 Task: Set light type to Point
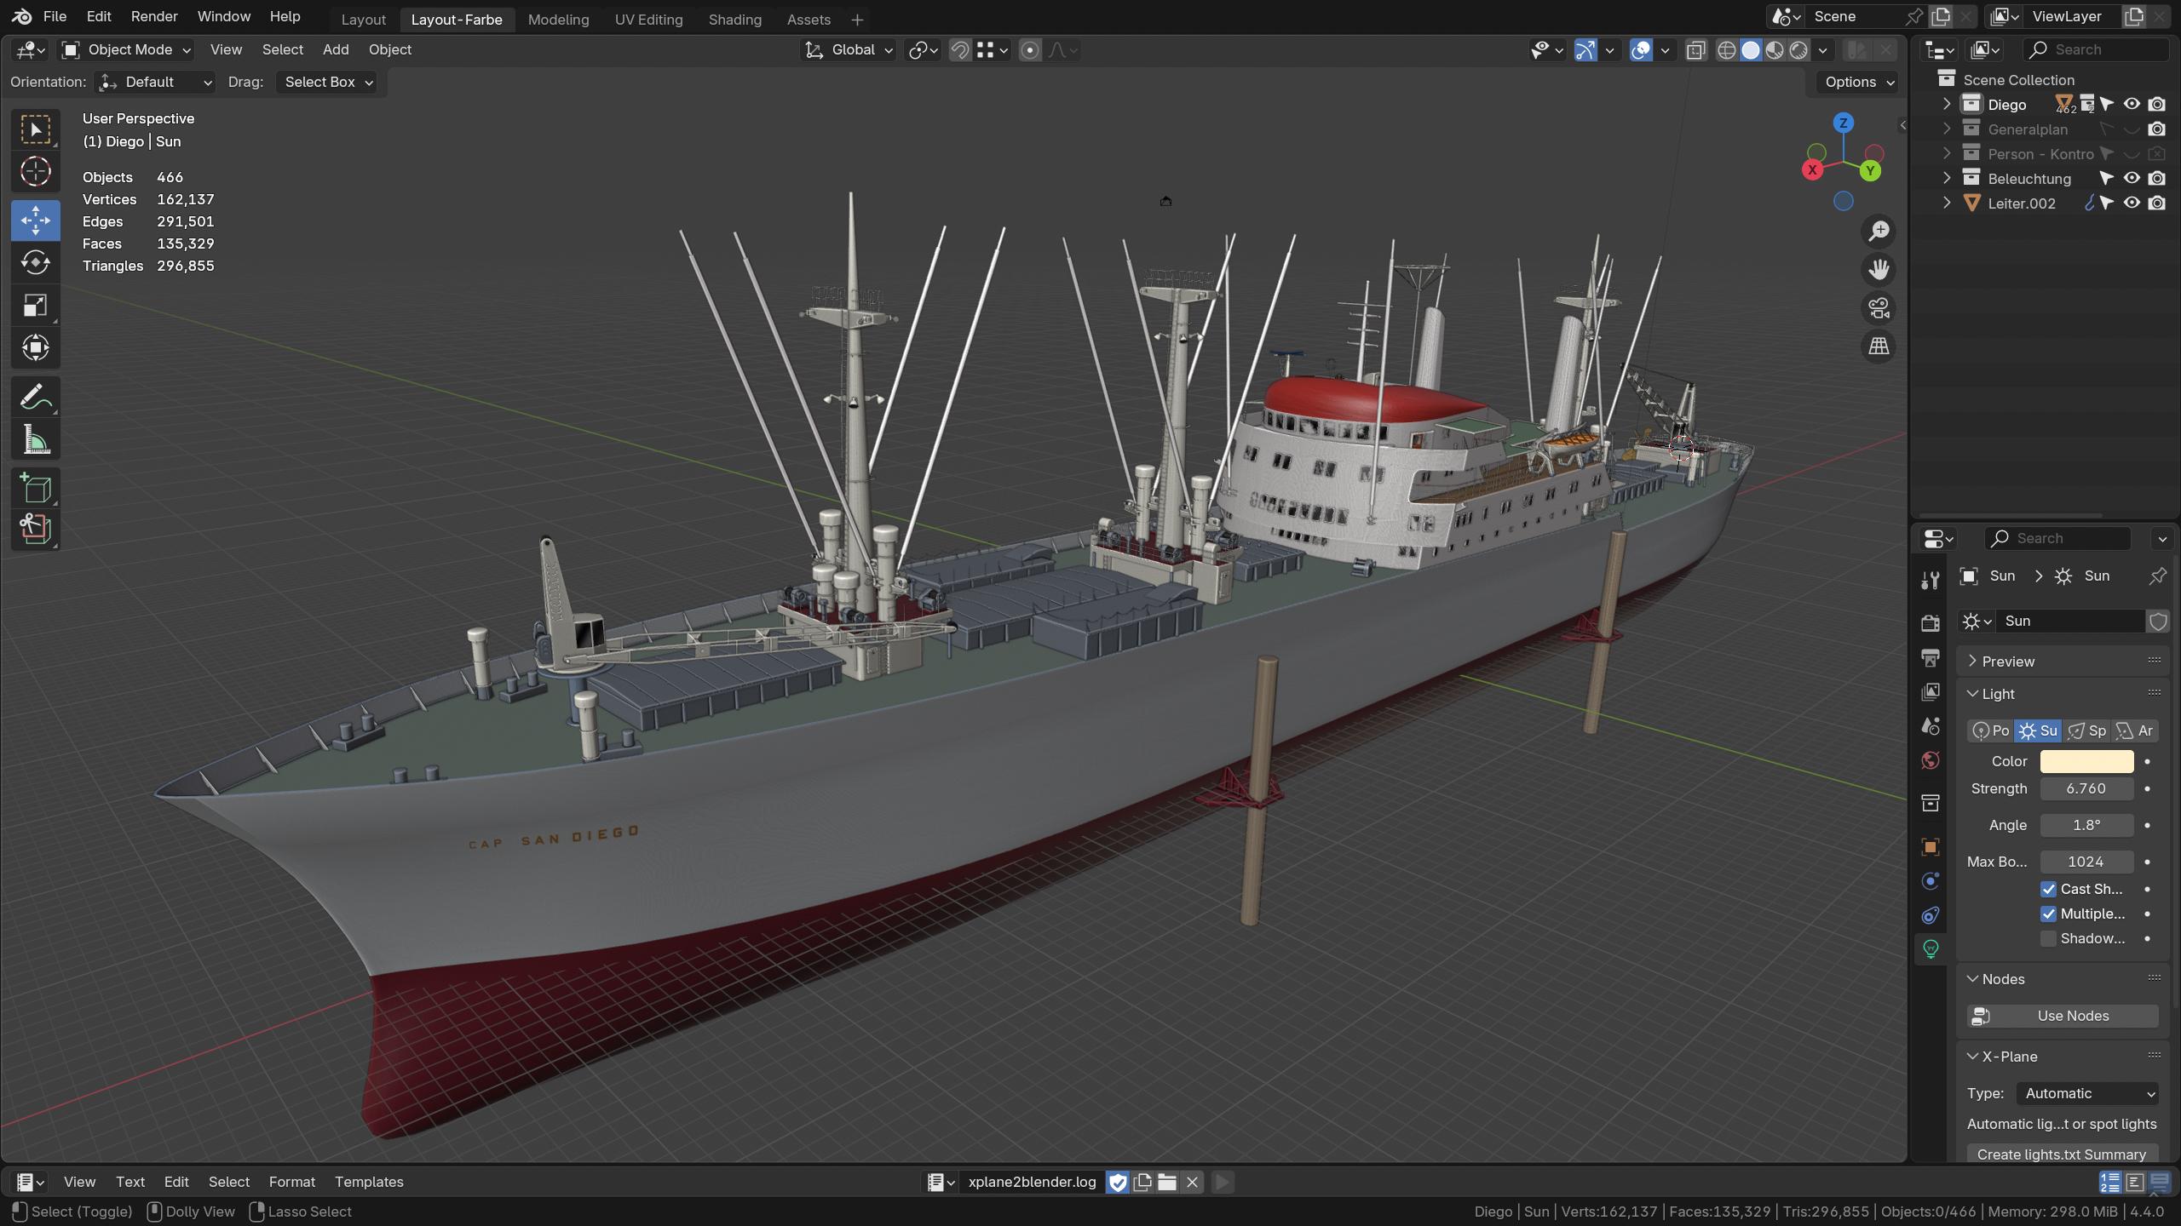click(x=1991, y=730)
